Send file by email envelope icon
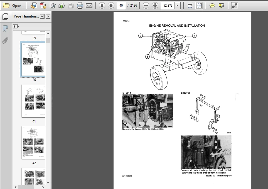268x189 pixels. coord(89,6)
